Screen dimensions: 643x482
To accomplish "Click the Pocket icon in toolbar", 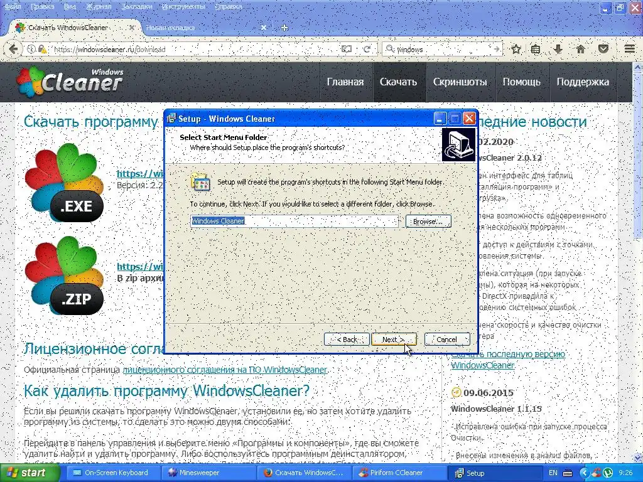I will click(x=603, y=49).
